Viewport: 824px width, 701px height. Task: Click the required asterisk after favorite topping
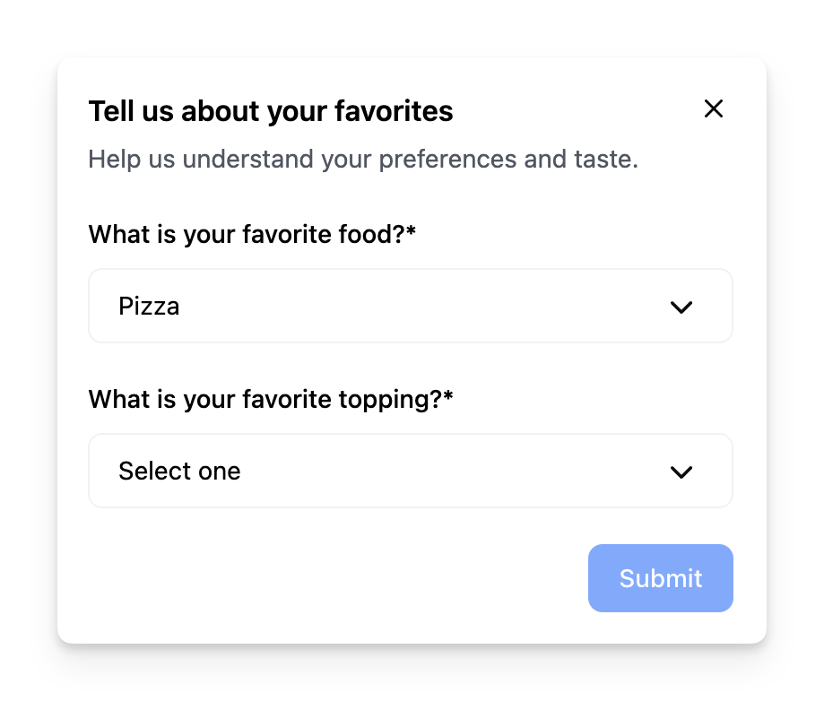pos(448,397)
